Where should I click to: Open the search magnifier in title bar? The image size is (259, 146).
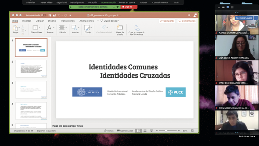click(189, 15)
